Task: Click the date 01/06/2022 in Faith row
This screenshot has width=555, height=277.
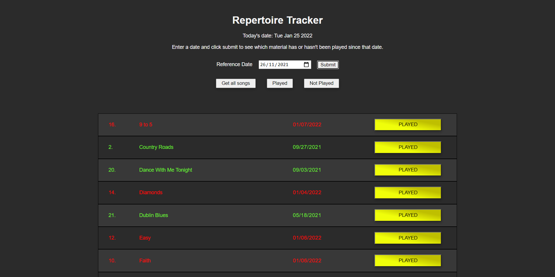Action: (x=307, y=261)
